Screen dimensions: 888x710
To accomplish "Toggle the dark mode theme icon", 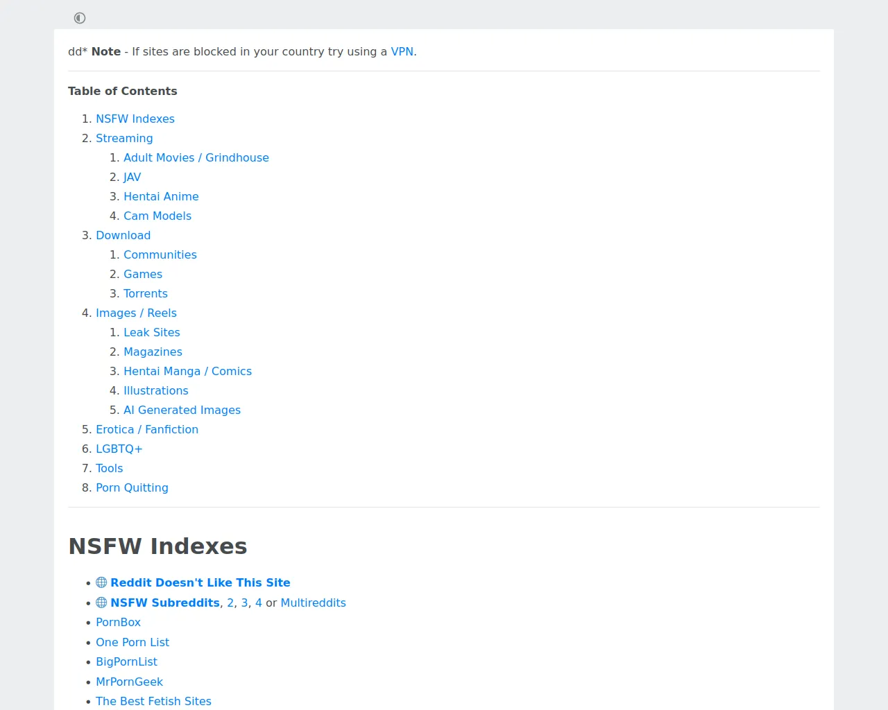I will tap(80, 18).
